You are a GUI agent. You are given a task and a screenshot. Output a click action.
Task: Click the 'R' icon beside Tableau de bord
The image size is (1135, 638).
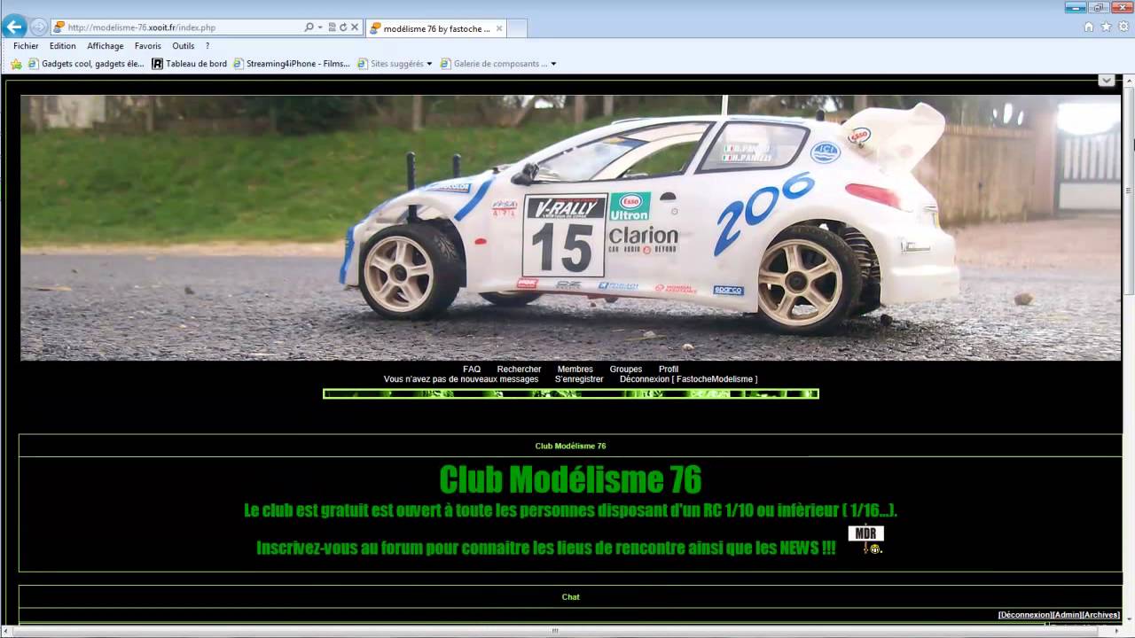pos(158,64)
